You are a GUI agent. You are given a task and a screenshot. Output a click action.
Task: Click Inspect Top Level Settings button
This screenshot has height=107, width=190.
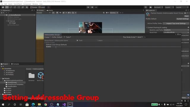pos(176,23)
